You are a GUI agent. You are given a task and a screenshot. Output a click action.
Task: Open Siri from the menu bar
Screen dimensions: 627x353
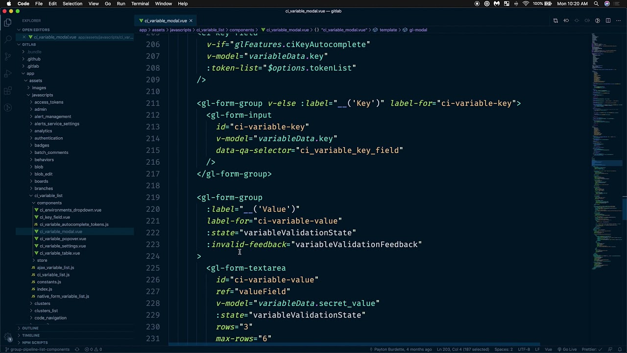[x=607, y=4]
